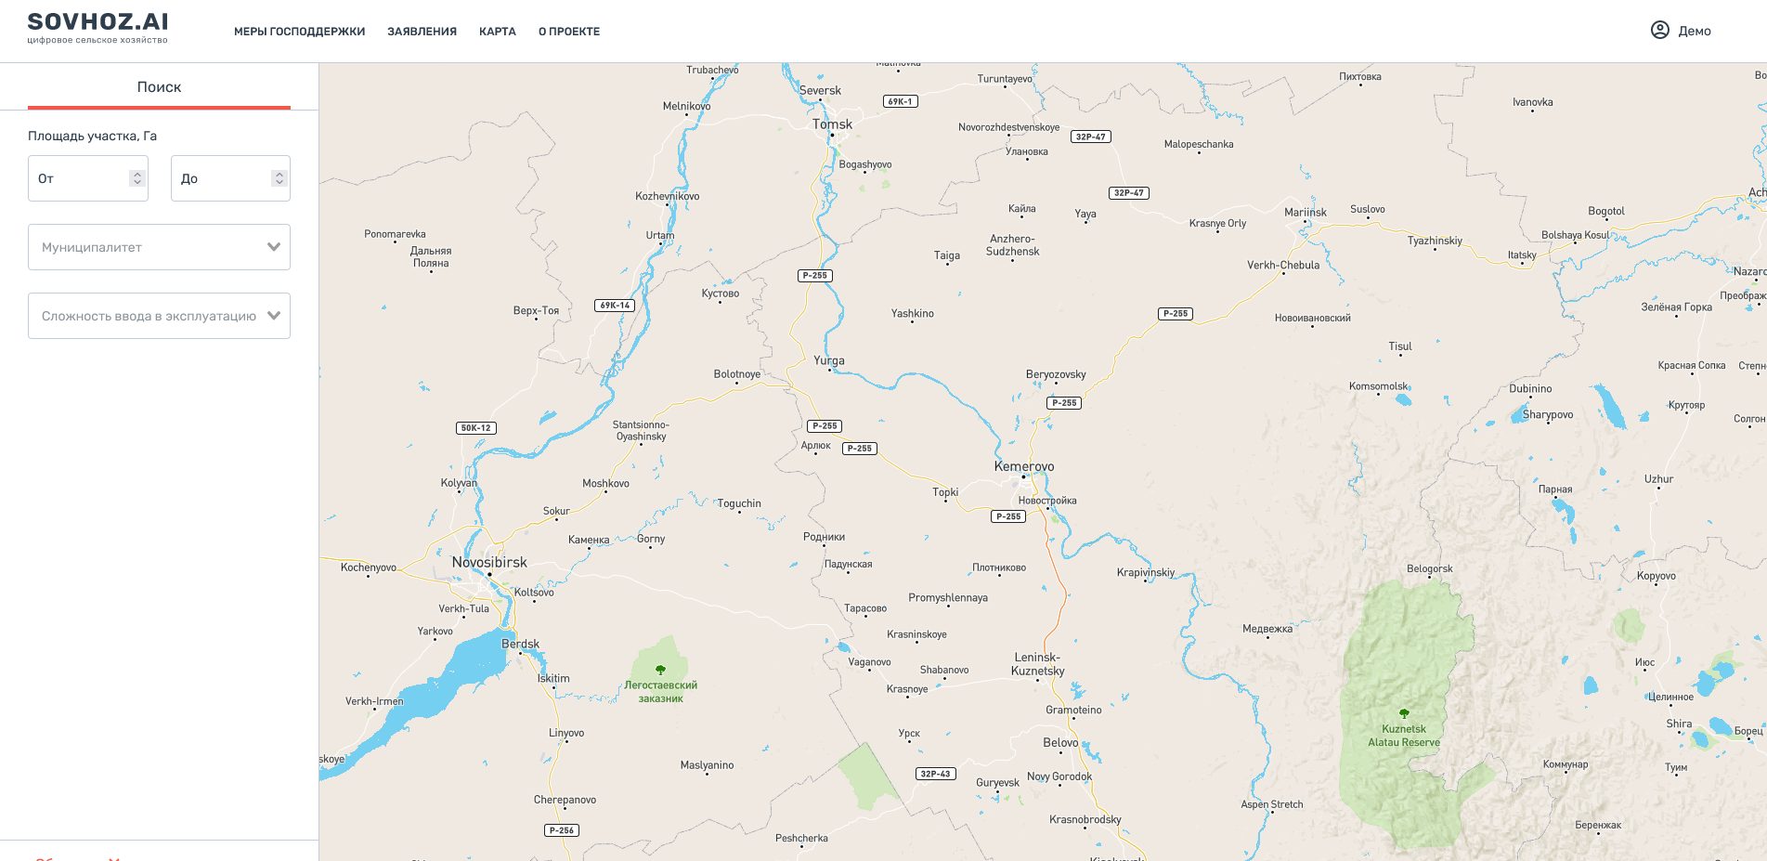Open the Карта navigation link
1767x861 pixels.
click(x=497, y=32)
